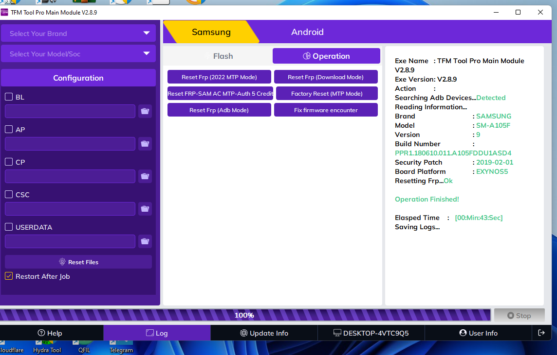Click the USERDATA file path field
The width and height of the screenshot is (557, 355).
(x=70, y=242)
